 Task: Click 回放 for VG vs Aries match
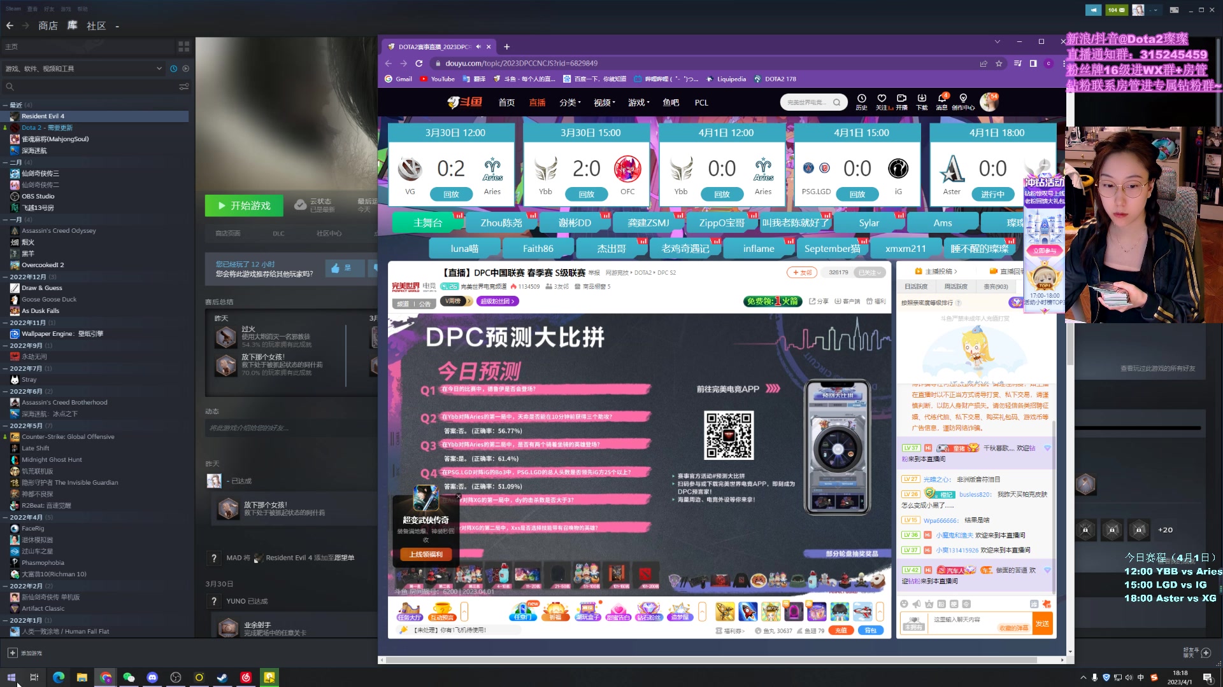(x=451, y=195)
